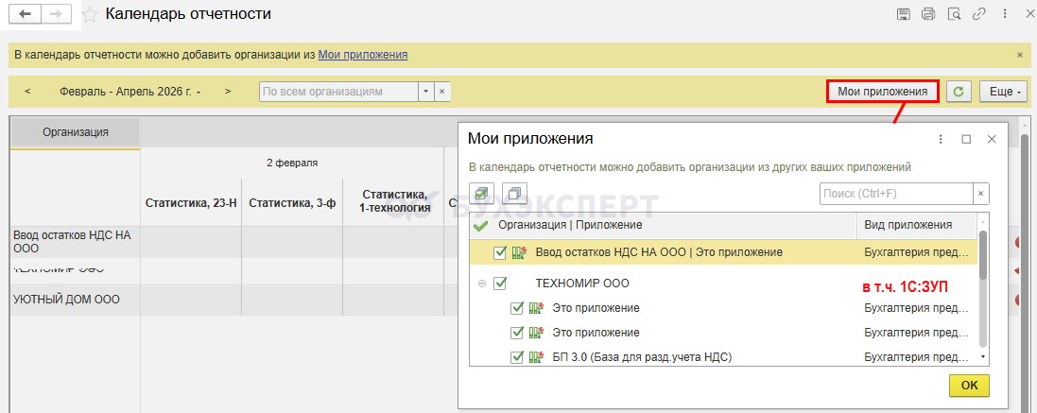Click the chain link icon to get link
1037x413 pixels.
click(979, 14)
